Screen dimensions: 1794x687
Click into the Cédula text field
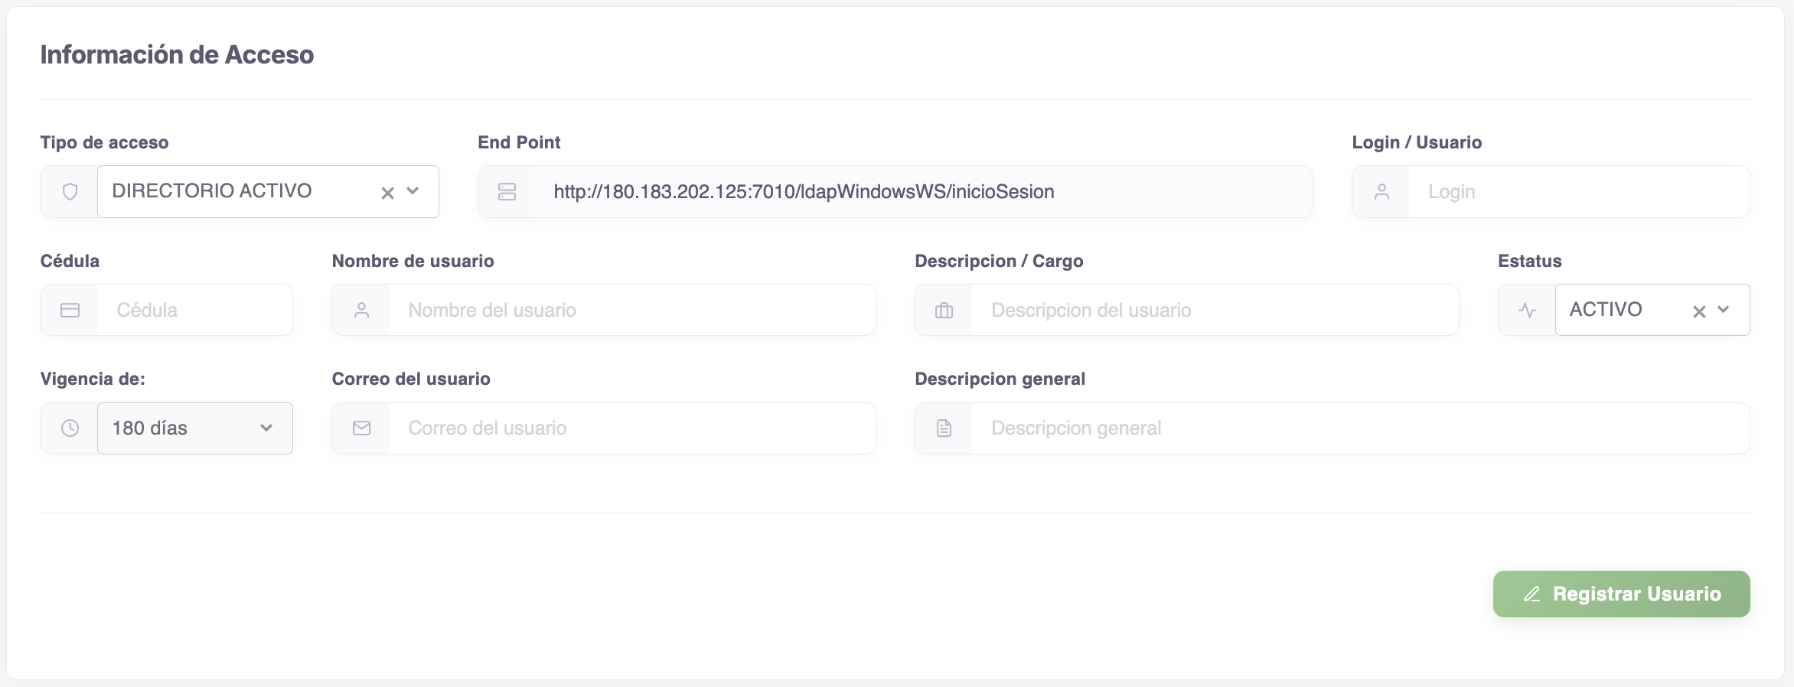tap(194, 311)
